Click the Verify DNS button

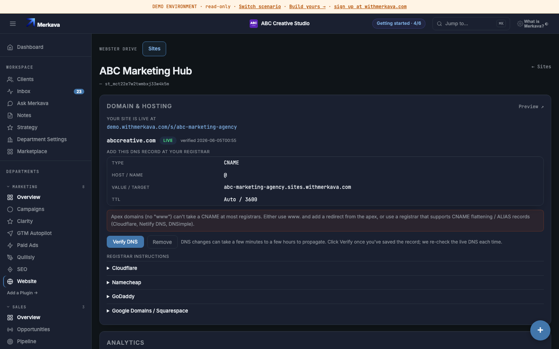[x=125, y=242]
